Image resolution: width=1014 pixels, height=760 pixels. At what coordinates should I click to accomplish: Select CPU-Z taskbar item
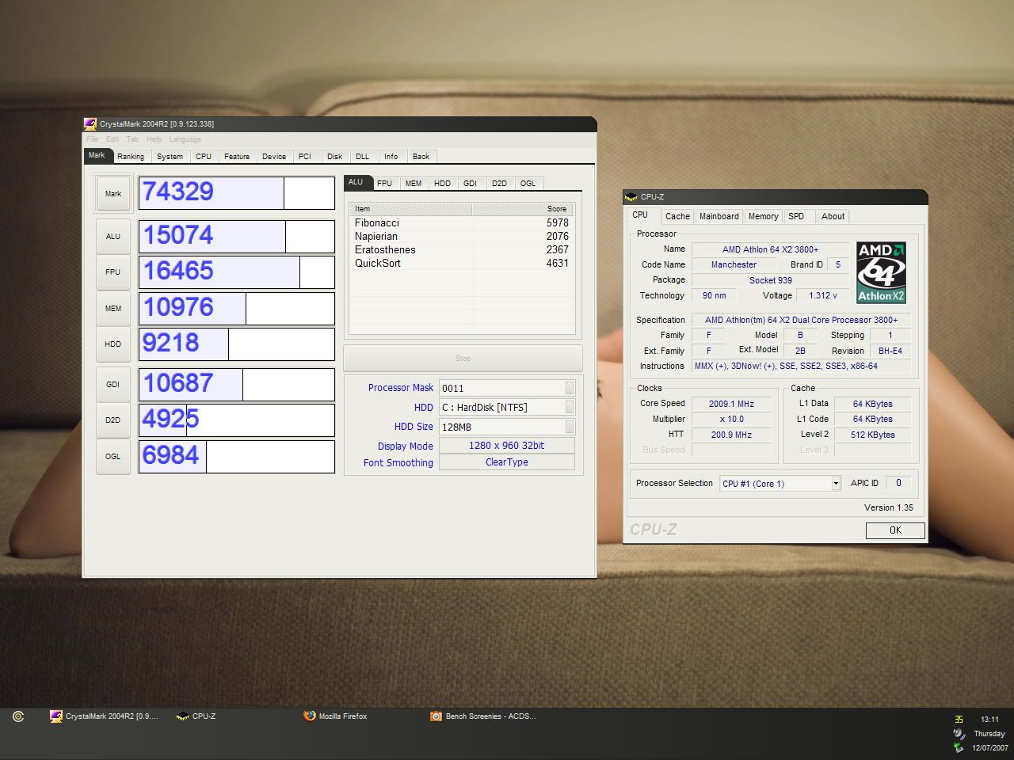pyautogui.click(x=196, y=716)
